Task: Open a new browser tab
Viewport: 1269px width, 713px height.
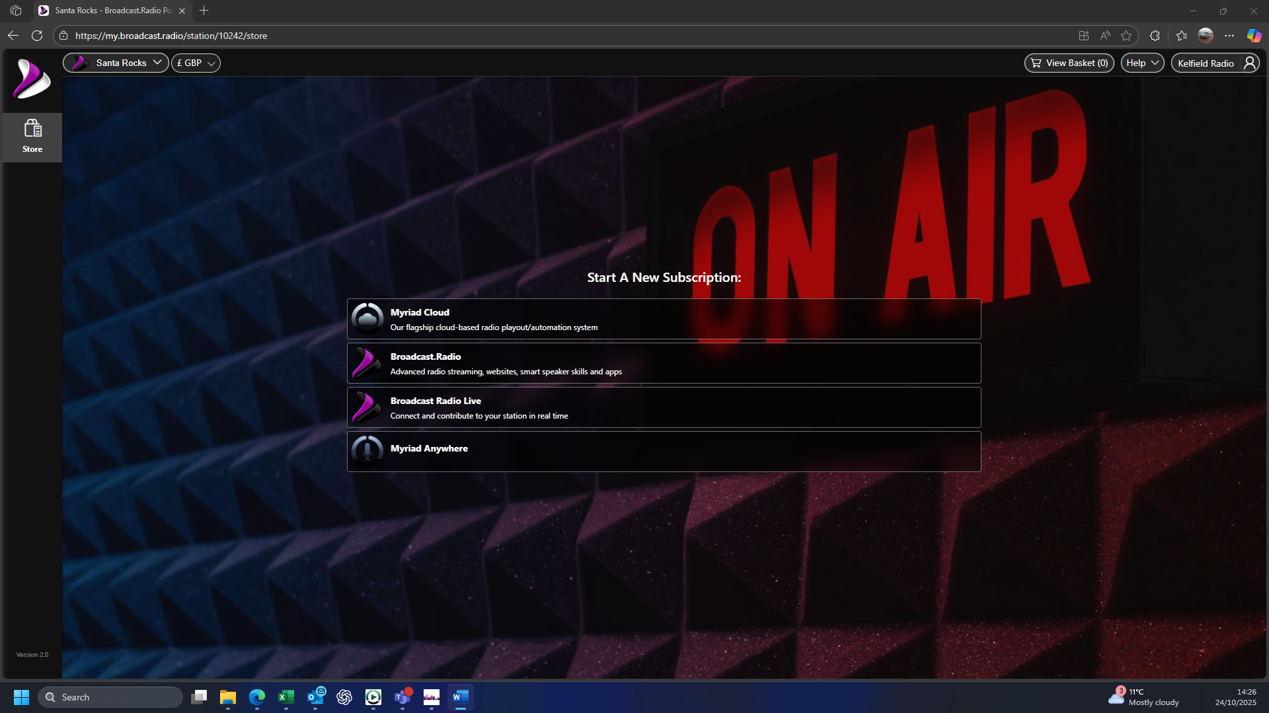Action: 204,11
